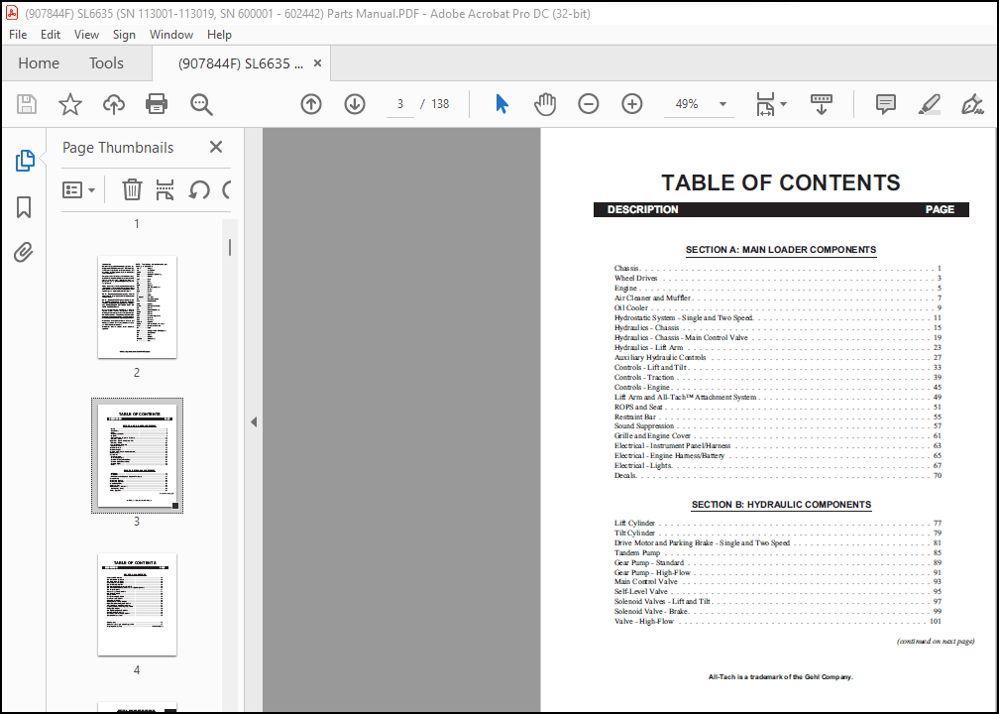Activate the Hand pan tool
The width and height of the screenshot is (999, 714).
545,104
